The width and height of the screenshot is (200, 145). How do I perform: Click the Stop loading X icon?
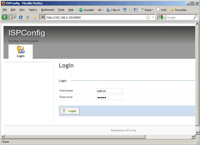click(28, 17)
